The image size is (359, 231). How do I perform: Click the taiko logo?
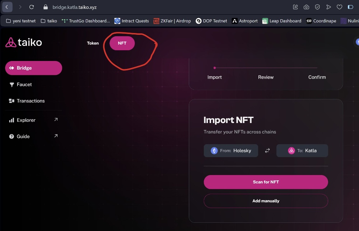(24, 42)
